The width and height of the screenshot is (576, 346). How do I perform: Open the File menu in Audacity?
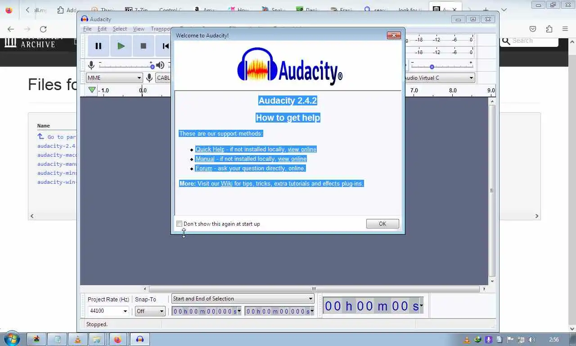coord(87,29)
